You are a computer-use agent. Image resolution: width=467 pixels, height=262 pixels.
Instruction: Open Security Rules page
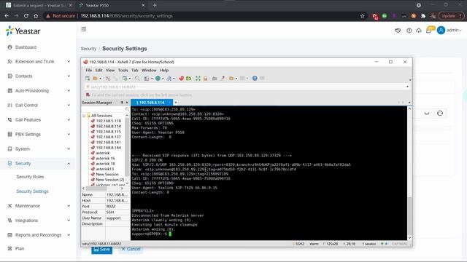[30, 177]
